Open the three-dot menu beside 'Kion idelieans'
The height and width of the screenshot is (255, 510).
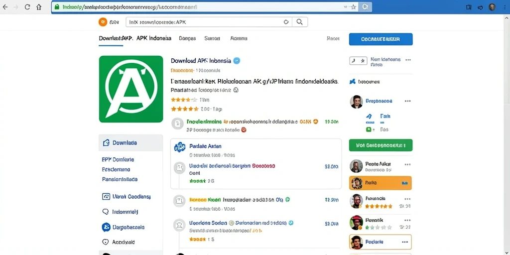408,60
